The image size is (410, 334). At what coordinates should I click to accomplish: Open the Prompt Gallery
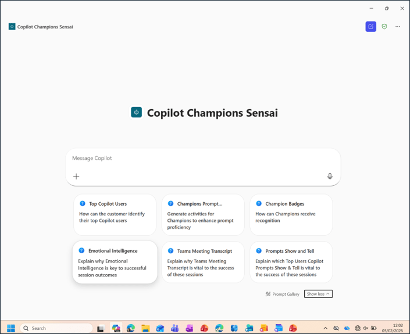(282, 294)
